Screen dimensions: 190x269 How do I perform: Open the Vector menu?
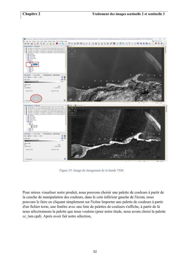click(42, 41)
